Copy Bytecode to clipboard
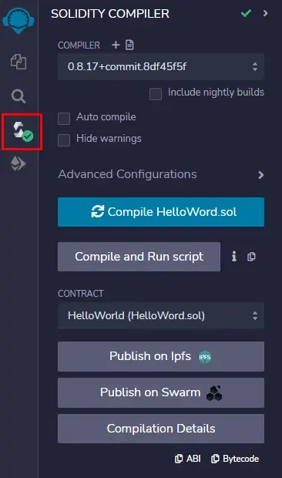This screenshot has height=478, width=282. point(235,459)
